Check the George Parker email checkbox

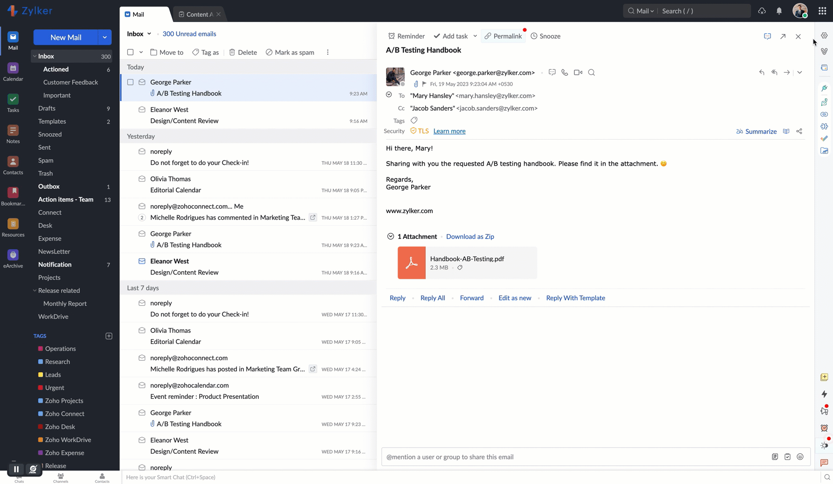click(x=130, y=82)
